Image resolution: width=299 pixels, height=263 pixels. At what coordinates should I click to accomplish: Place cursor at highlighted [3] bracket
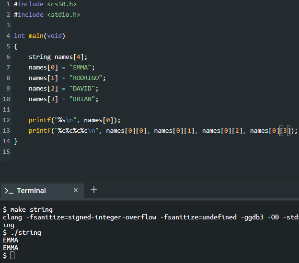285,131
